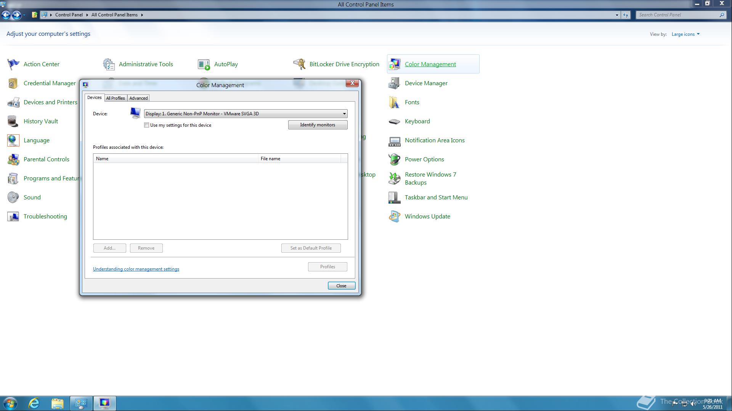Open the Restore Windows 7 Backups icon
The height and width of the screenshot is (411, 732).
(395, 178)
